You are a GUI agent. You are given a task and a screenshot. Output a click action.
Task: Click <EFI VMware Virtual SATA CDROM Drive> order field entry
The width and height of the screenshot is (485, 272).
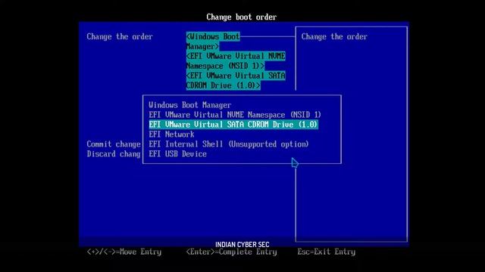pyautogui.click(x=236, y=81)
